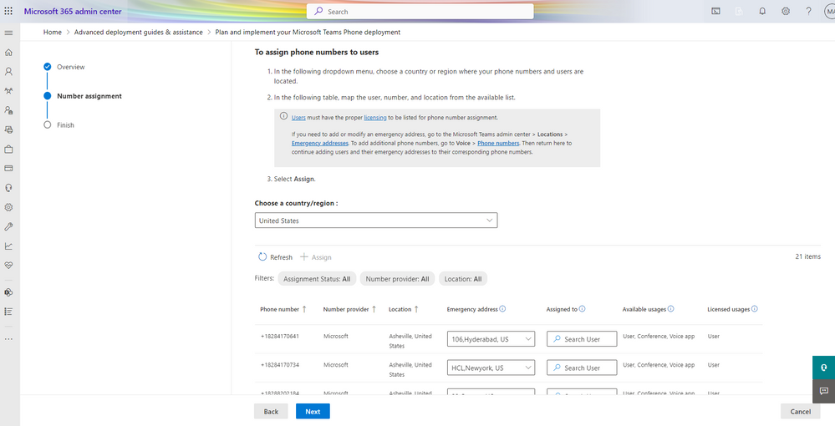Open Health heart icon in the sidebar
The width and height of the screenshot is (835, 426).
8,265
